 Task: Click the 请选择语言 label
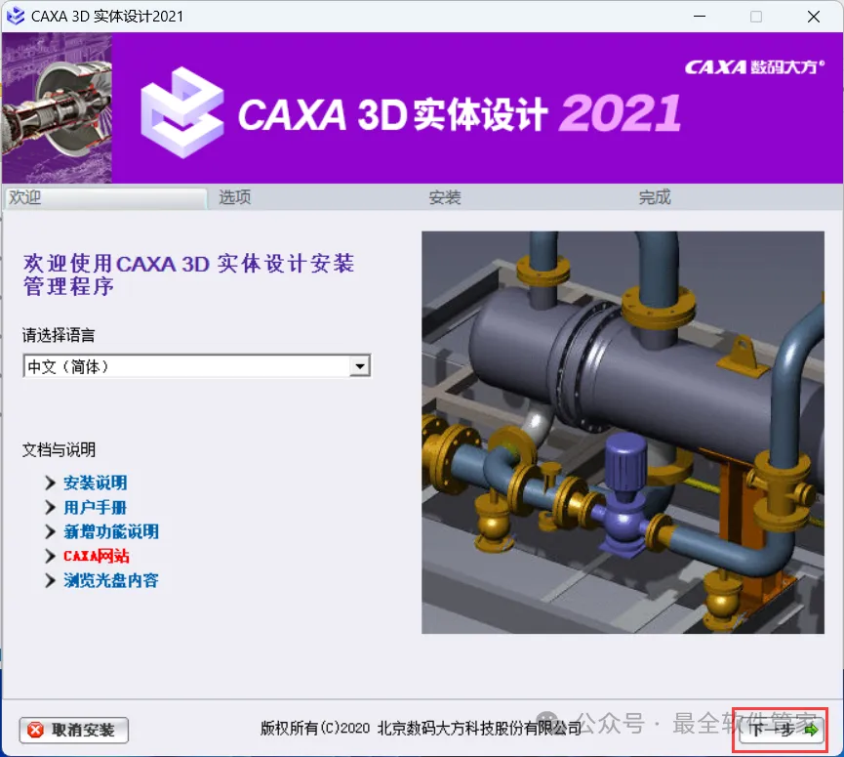point(59,335)
